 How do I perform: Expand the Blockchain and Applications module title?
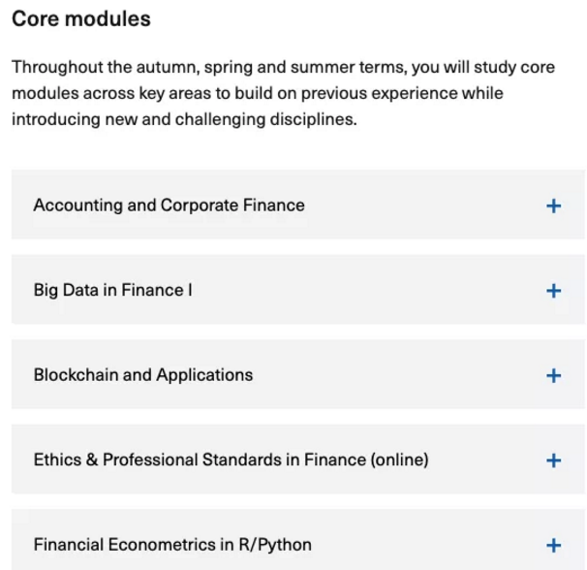click(x=142, y=375)
